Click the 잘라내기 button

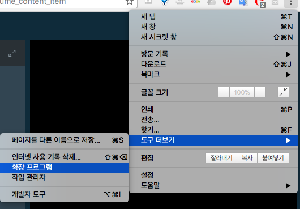click(x=221, y=158)
